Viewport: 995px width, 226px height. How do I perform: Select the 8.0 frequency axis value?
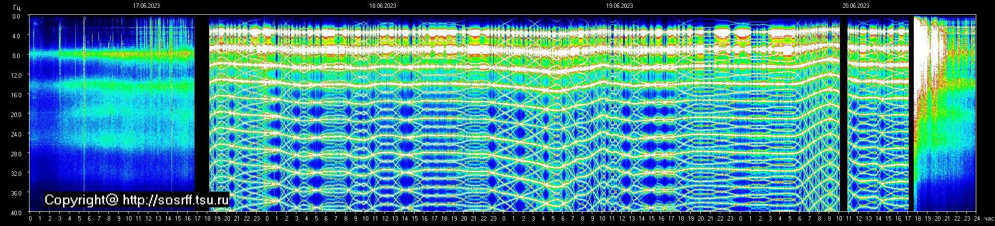point(16,56)
